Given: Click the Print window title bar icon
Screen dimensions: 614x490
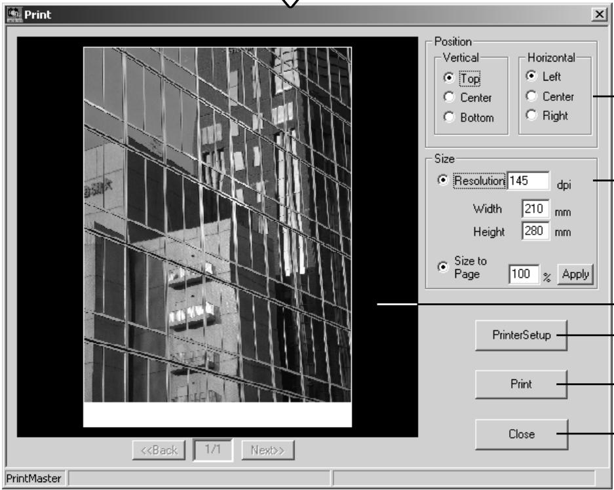Looking at the screenshot, I should point(14,14).
